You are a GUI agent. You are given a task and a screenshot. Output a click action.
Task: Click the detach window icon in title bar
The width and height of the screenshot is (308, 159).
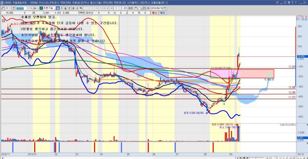[x=277, y=2]
